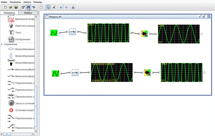Select Временной график GPU element
The width and height of the screenshot is (215, 136).
pos(21,19)
